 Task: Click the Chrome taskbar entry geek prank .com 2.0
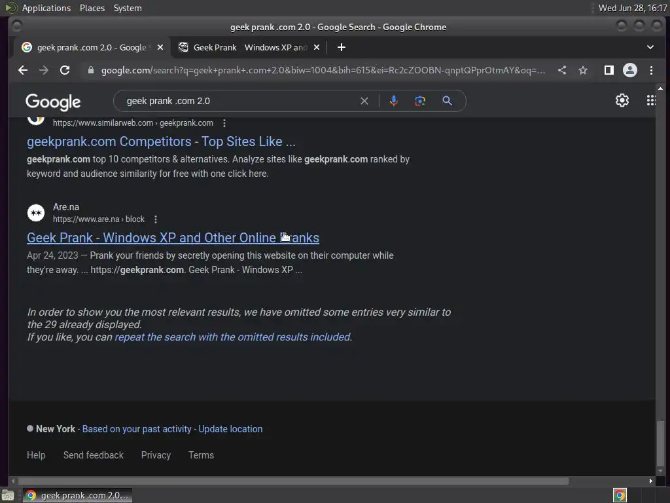77,495
